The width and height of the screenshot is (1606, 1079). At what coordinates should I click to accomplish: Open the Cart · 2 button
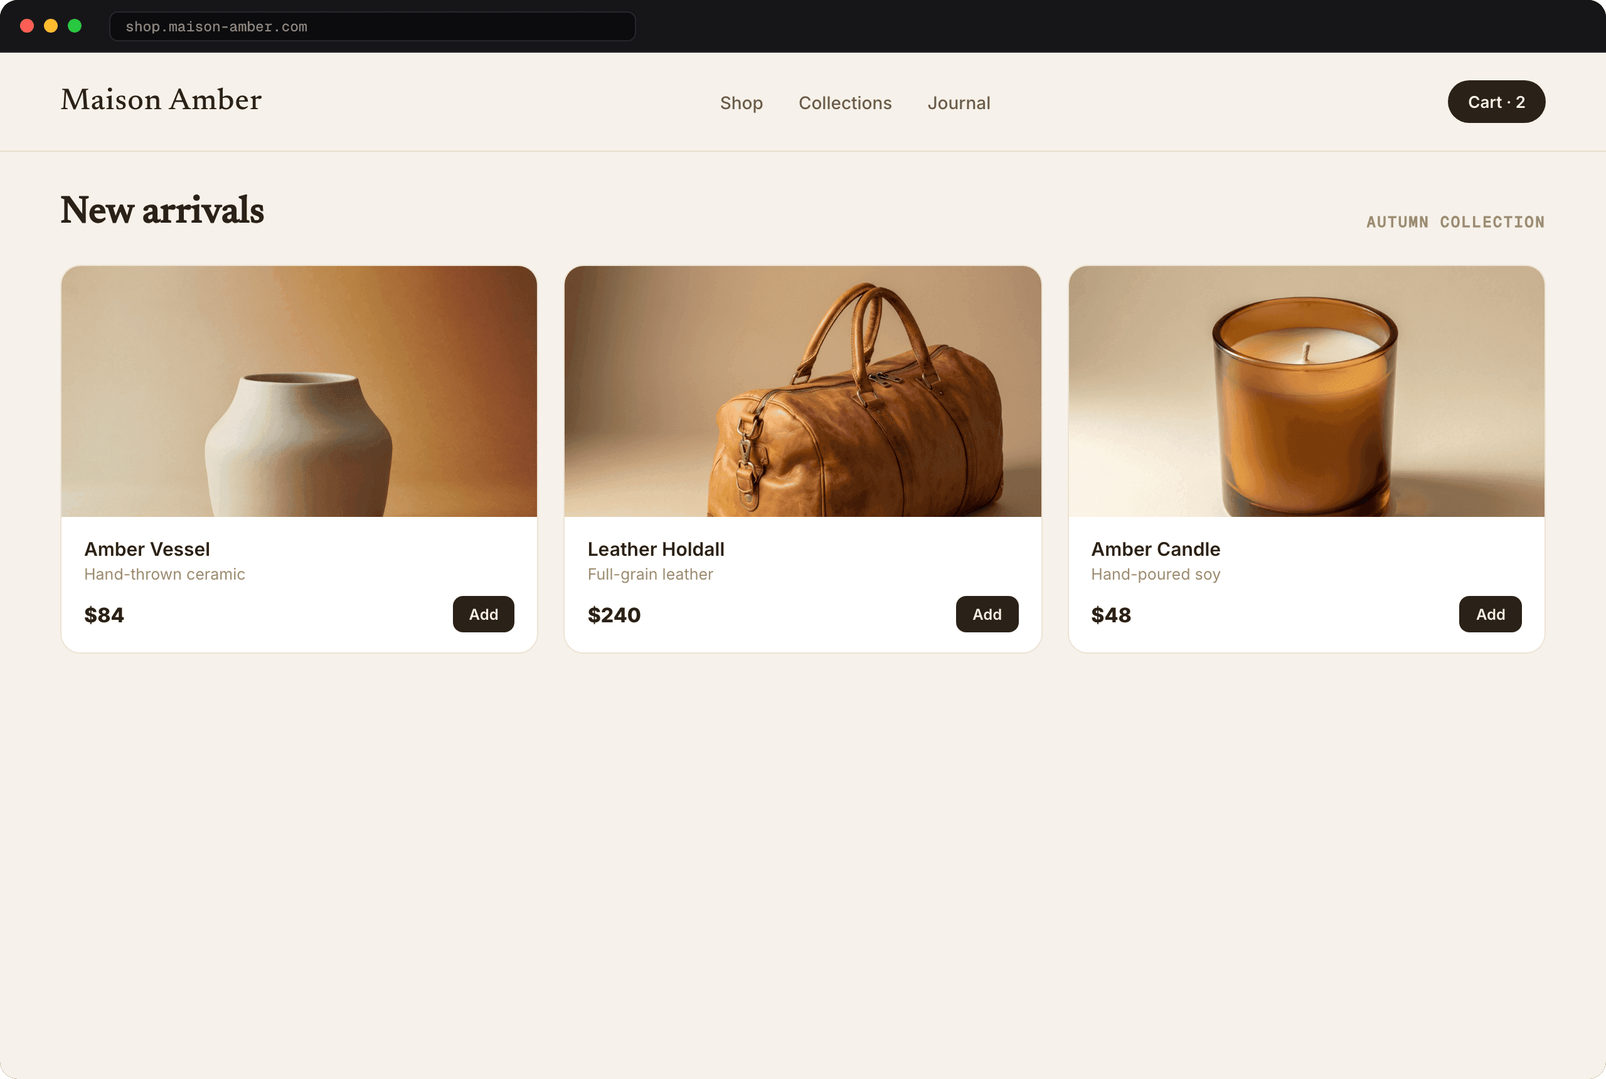1496,102
